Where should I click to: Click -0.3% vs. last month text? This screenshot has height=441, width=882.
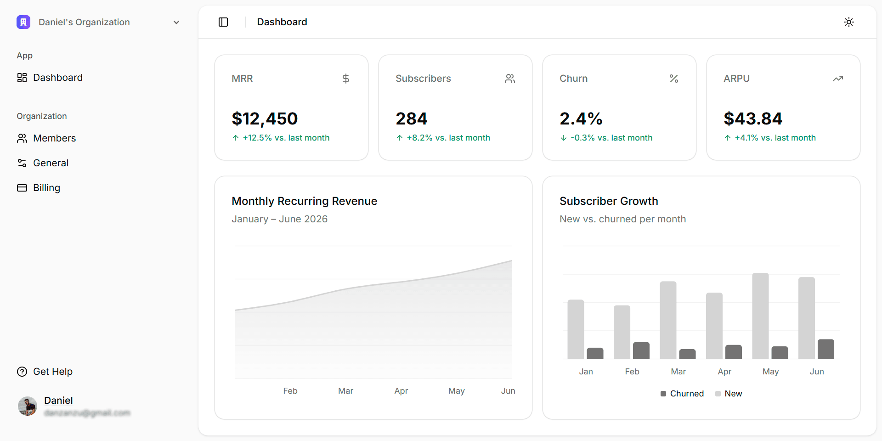(x=611, y=138)
